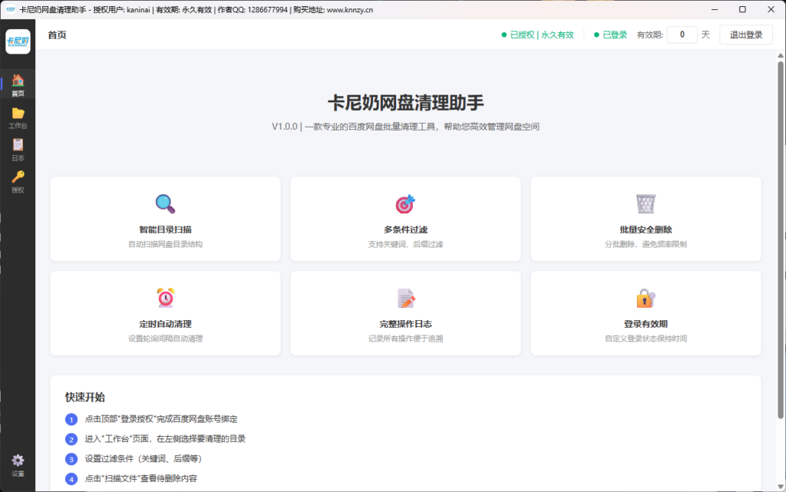Click the 退出登录 button

745,35
